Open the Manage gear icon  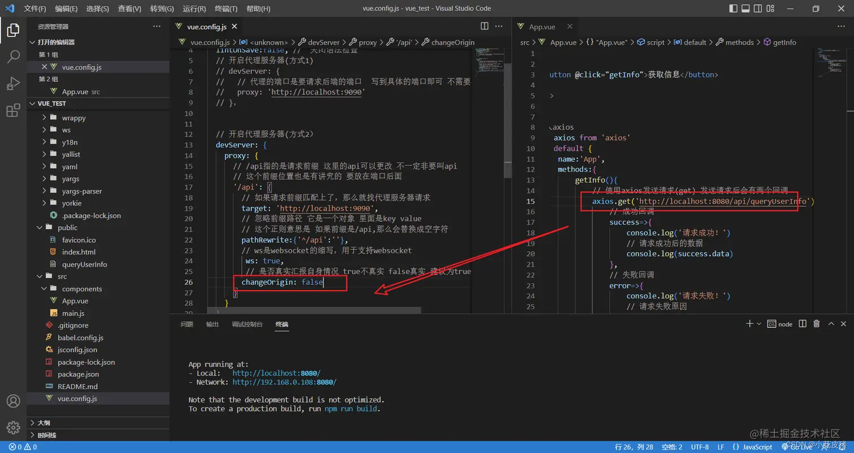click(x=13, y=427)
